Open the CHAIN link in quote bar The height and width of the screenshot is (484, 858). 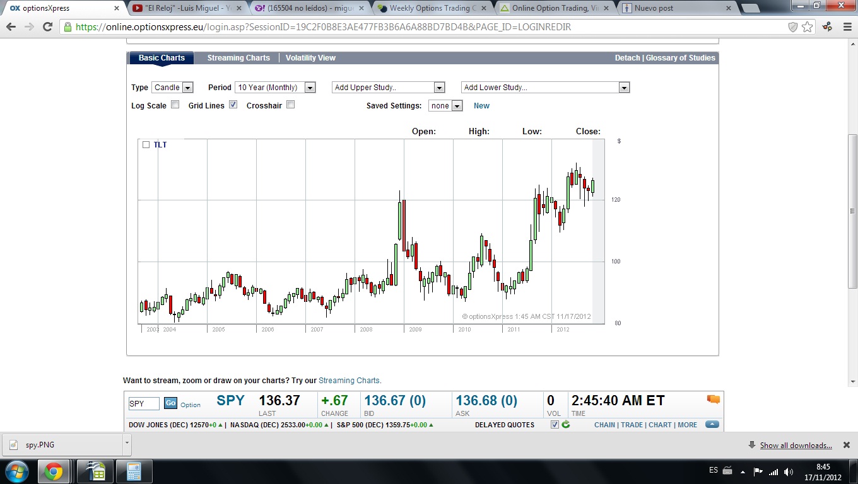coord(604,425)
